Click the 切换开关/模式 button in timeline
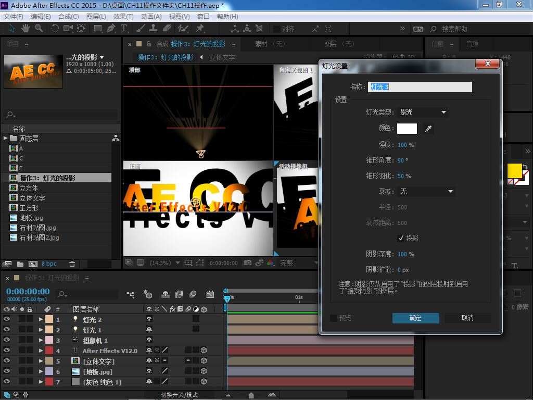The height and width of the screenshot is (400, 533). [179, 395]
